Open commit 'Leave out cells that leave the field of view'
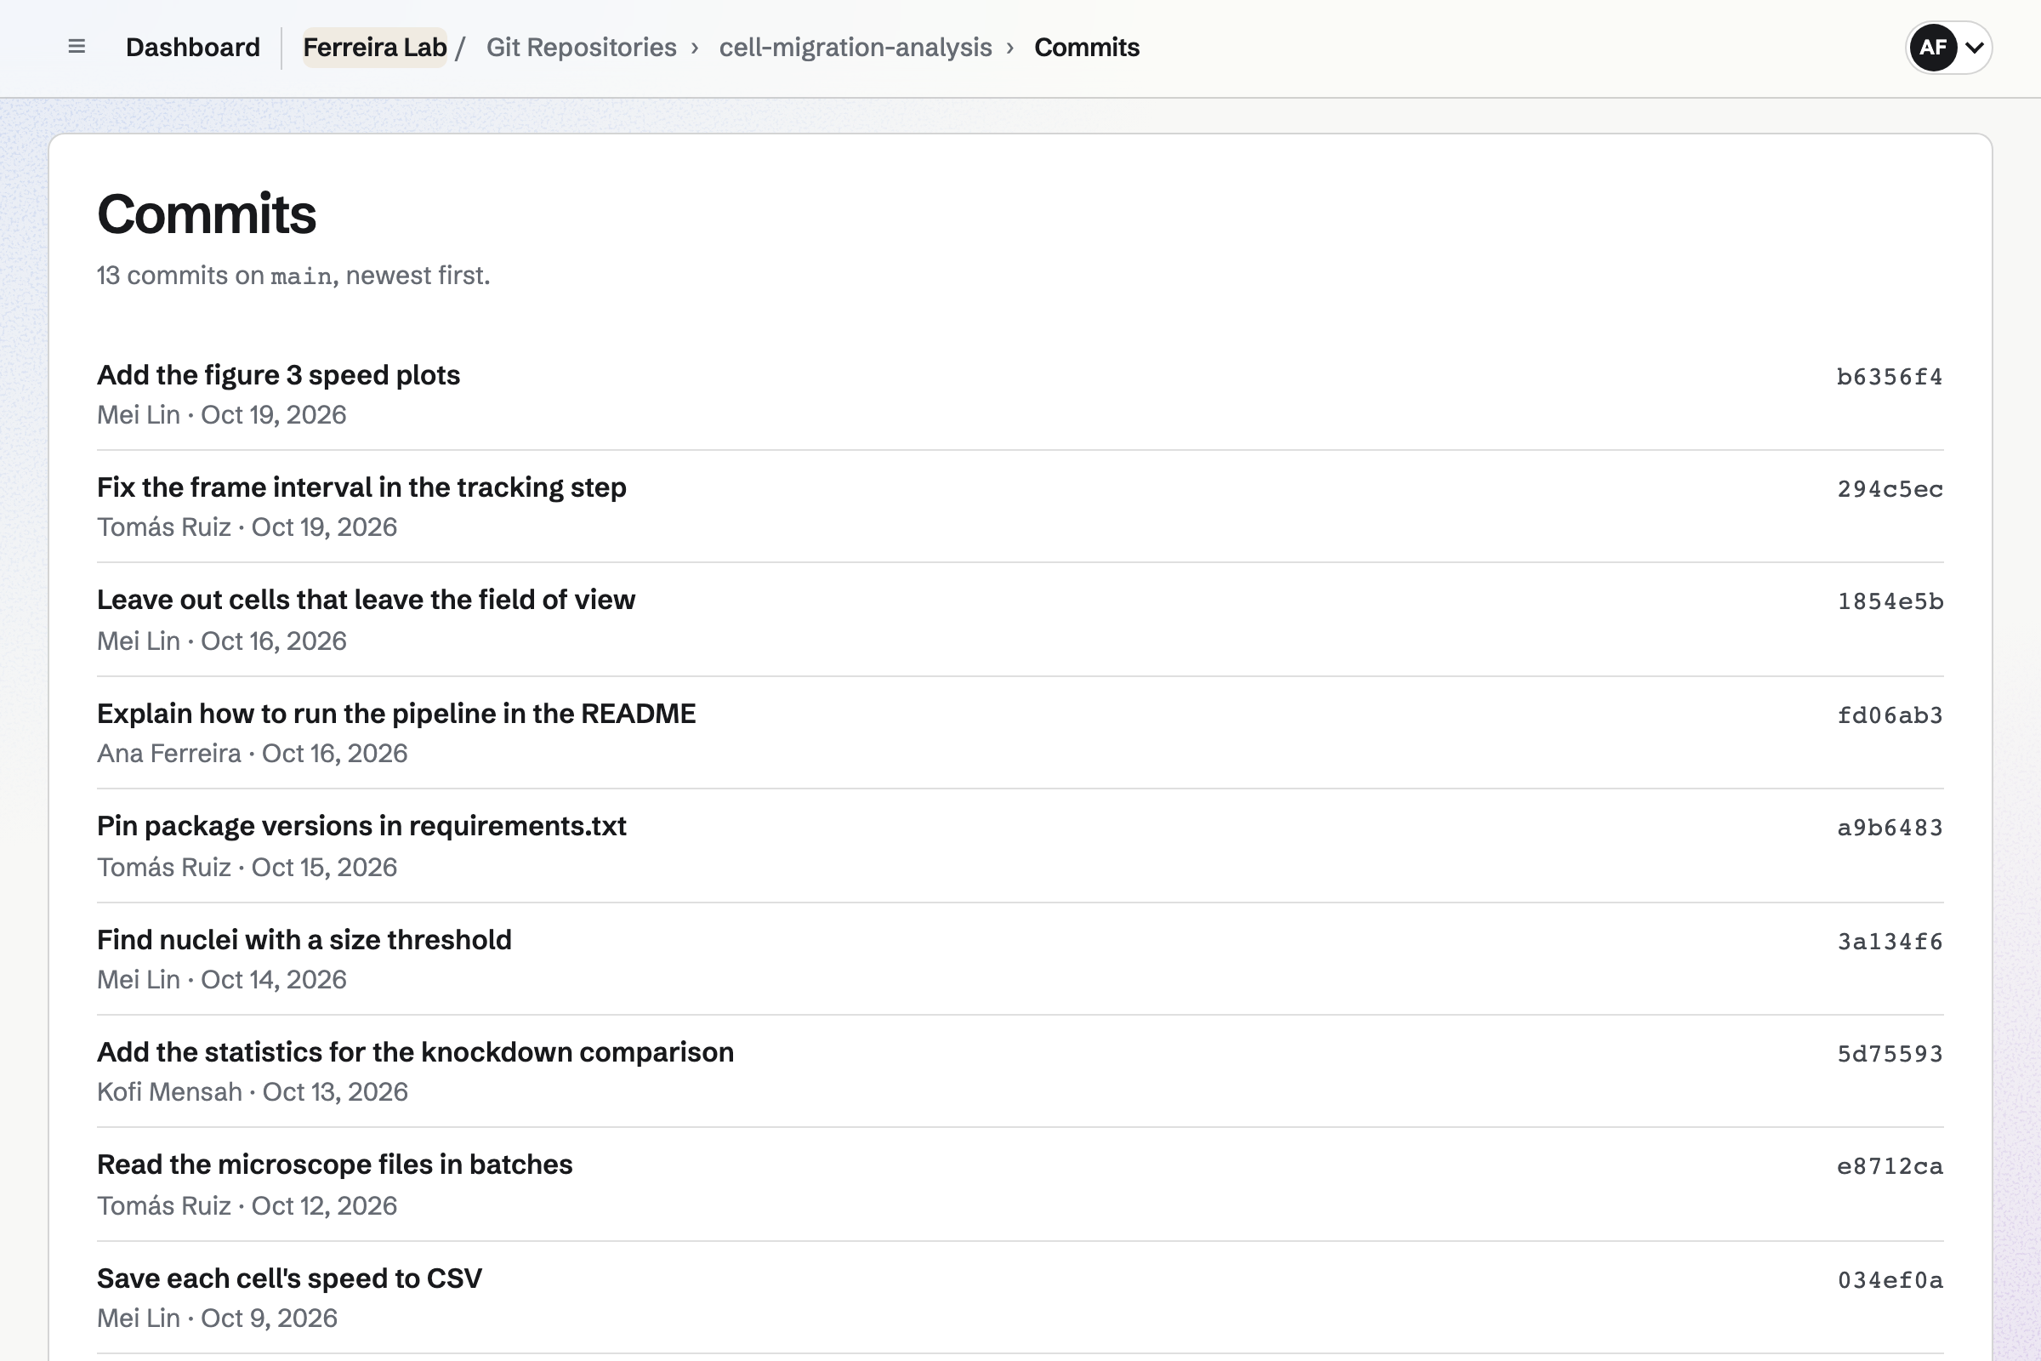The height and width of the screenshot is (1361, 2041). pyautogui.click(x=367, y=600)
